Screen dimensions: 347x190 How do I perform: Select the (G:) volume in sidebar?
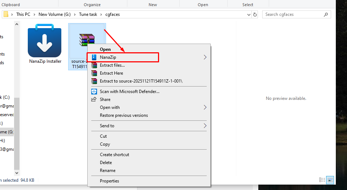pos(7,132)
